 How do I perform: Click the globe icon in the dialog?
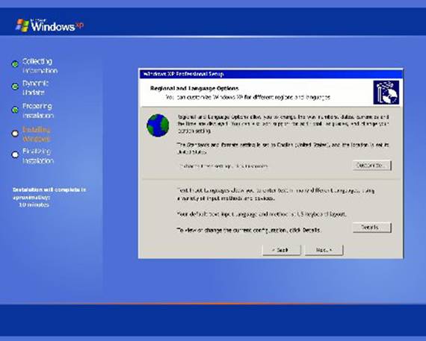tap(158, 125)
